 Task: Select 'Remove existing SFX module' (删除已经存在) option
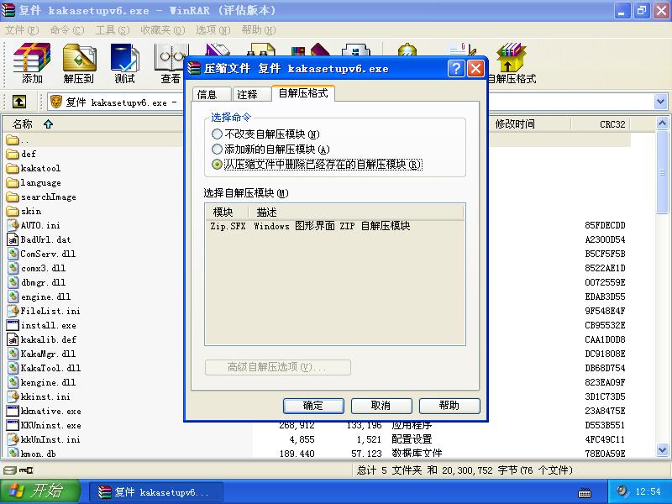[318, 164]
